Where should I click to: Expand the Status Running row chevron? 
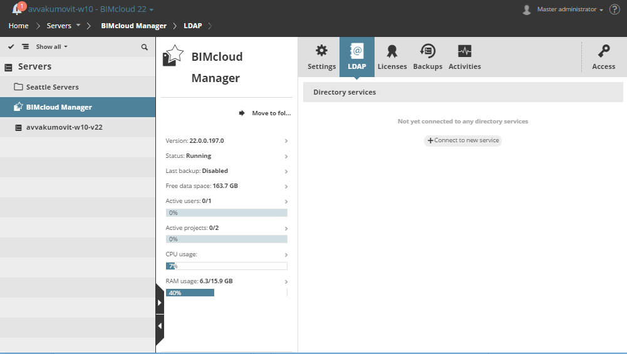286,157
